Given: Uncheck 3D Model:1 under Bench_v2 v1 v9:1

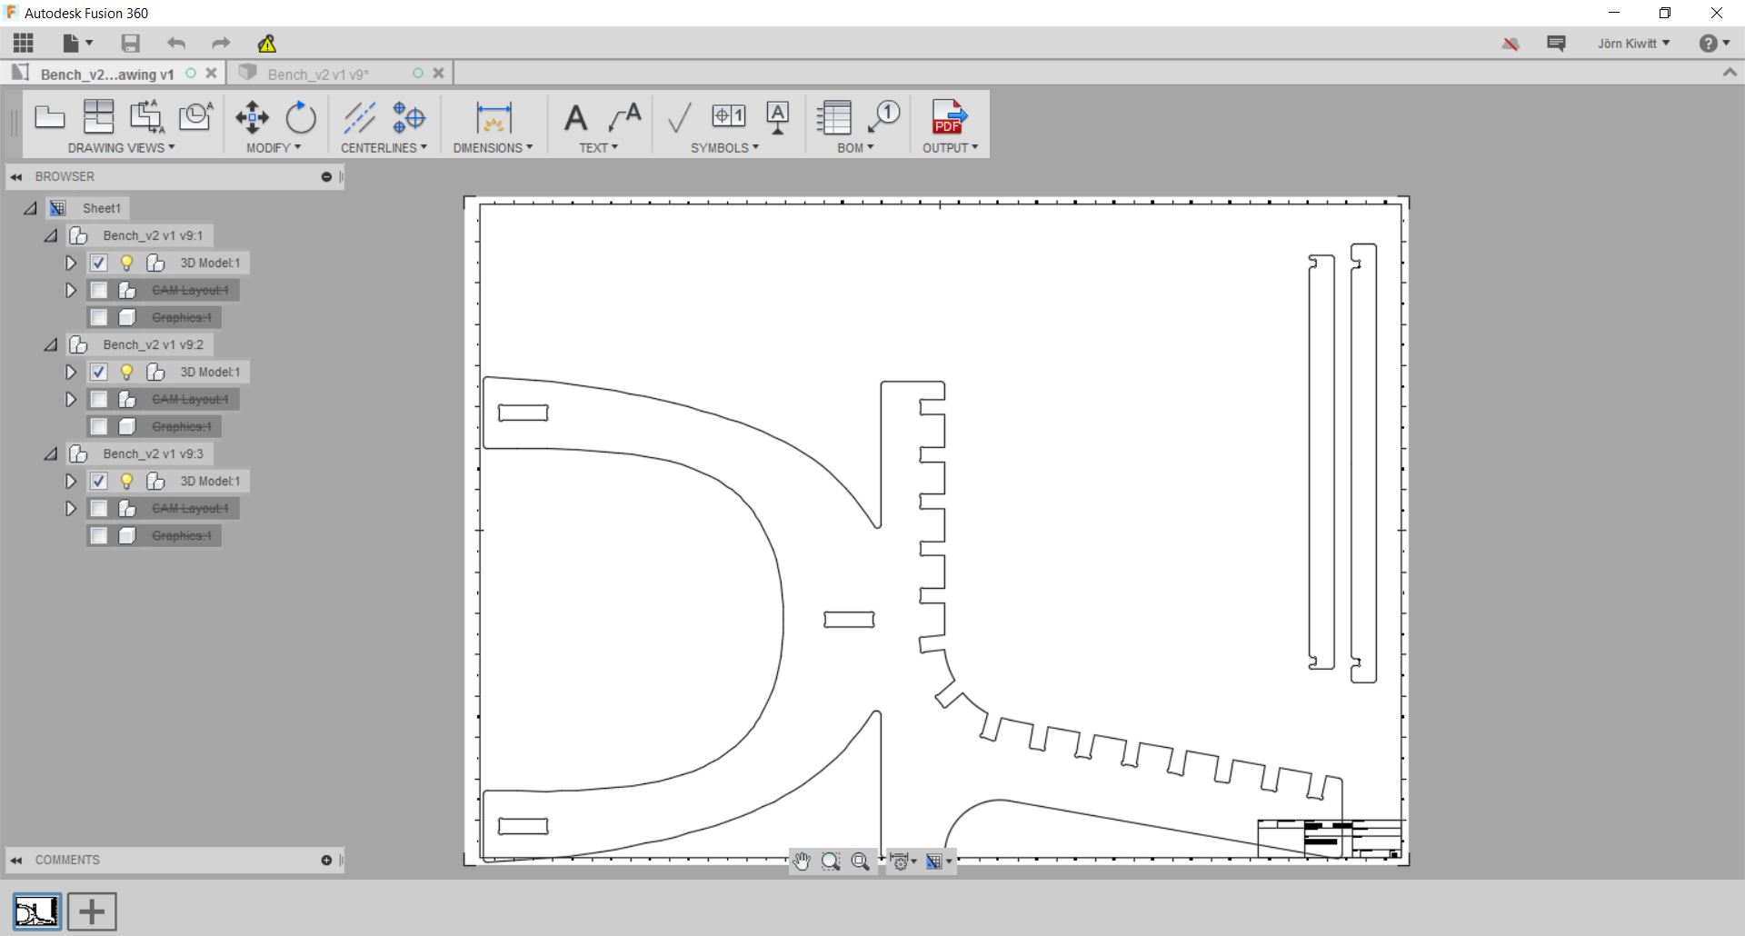Looking at the screenshot, I should [98, 263].
